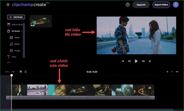Open the Title panel
184x111 pixels.
coord(11,57)
